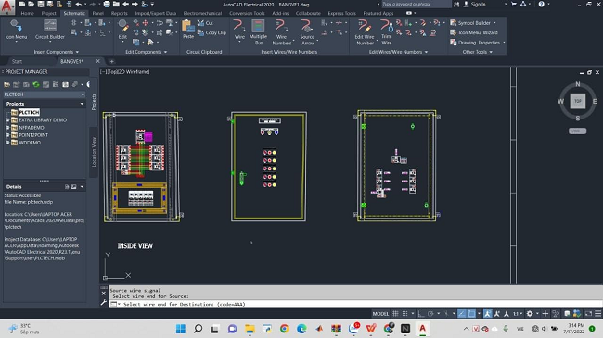The width and height of the screenshot is (603, 338).
Task: Open File Explorer from the taskbar
Action: 250,329
